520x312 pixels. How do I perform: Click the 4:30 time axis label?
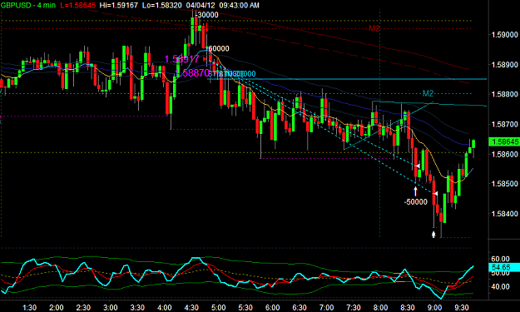tap(191, 308)
